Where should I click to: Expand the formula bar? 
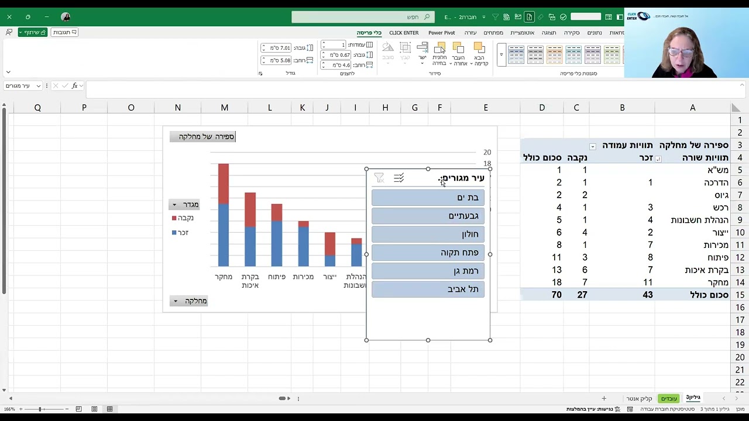pyautogui.click(x=741, y=85)
